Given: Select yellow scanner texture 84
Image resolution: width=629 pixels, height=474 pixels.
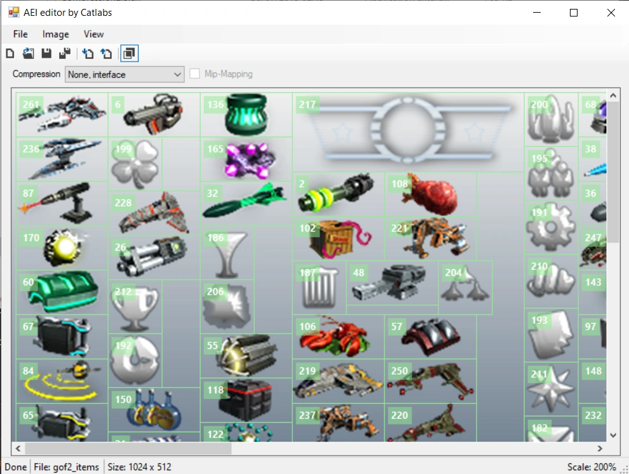Looking at the screenshot, I should click(62, 381).
